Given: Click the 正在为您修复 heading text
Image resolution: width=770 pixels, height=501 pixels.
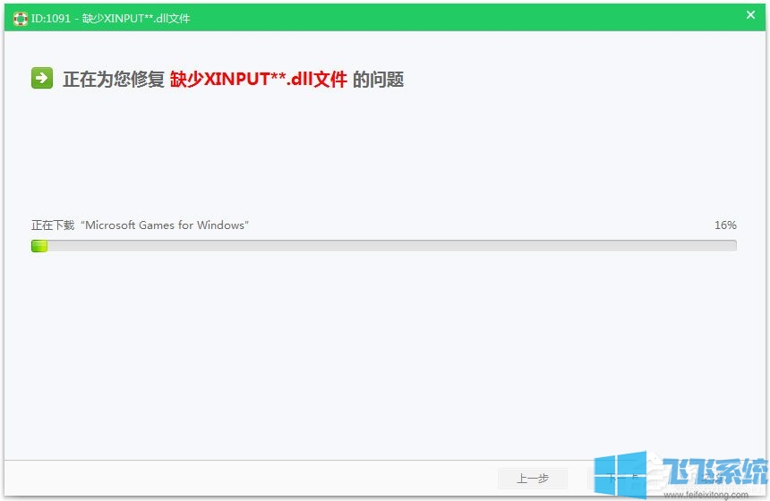Looking at the screenshot, I should [114, 80].
